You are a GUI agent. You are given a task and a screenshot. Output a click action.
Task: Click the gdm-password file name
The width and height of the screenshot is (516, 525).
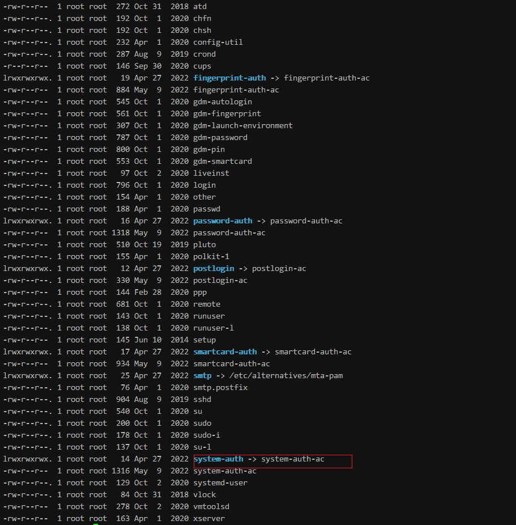tap(220, 137)
